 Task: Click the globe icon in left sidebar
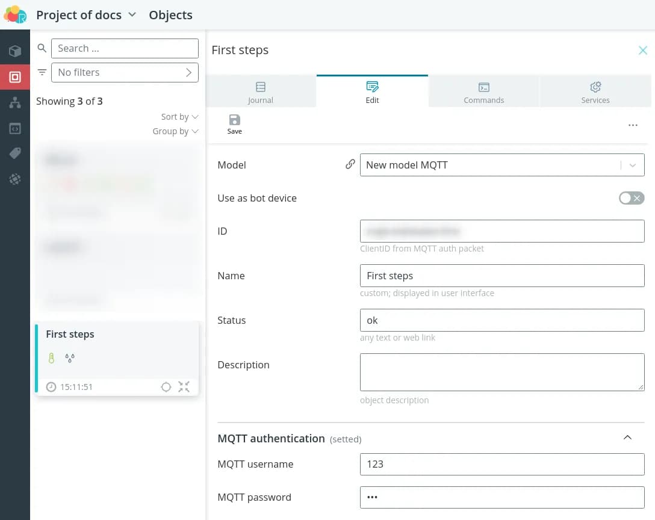click(x=15, y=179)
